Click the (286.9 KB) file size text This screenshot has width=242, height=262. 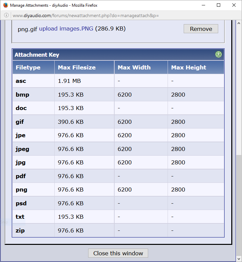(110, 29)
